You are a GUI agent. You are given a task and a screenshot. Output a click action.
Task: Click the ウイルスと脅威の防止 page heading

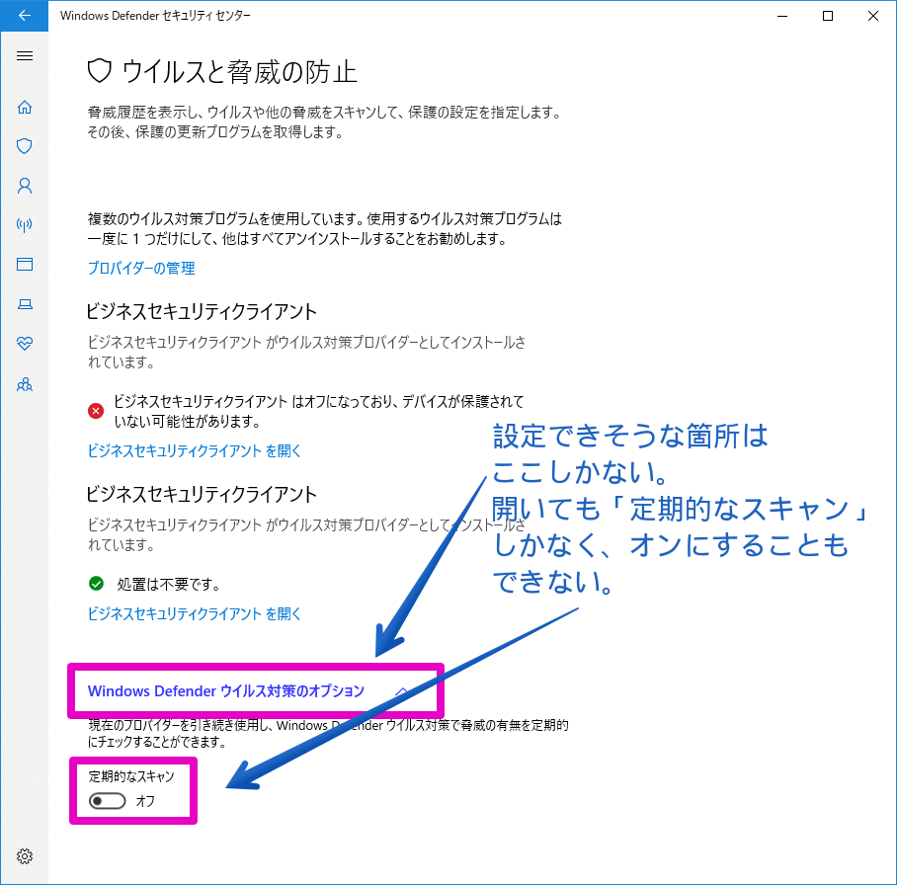240,72
